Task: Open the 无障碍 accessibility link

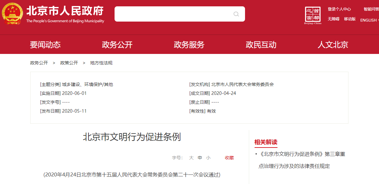Action: point(333,19)
